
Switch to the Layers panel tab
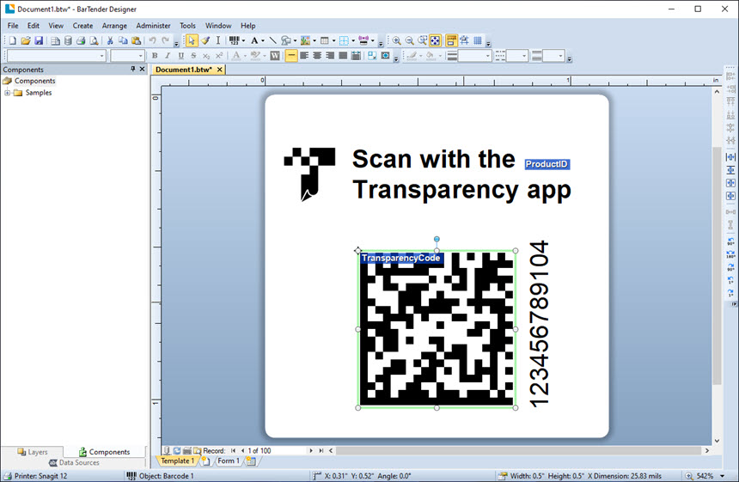(33, 452)
